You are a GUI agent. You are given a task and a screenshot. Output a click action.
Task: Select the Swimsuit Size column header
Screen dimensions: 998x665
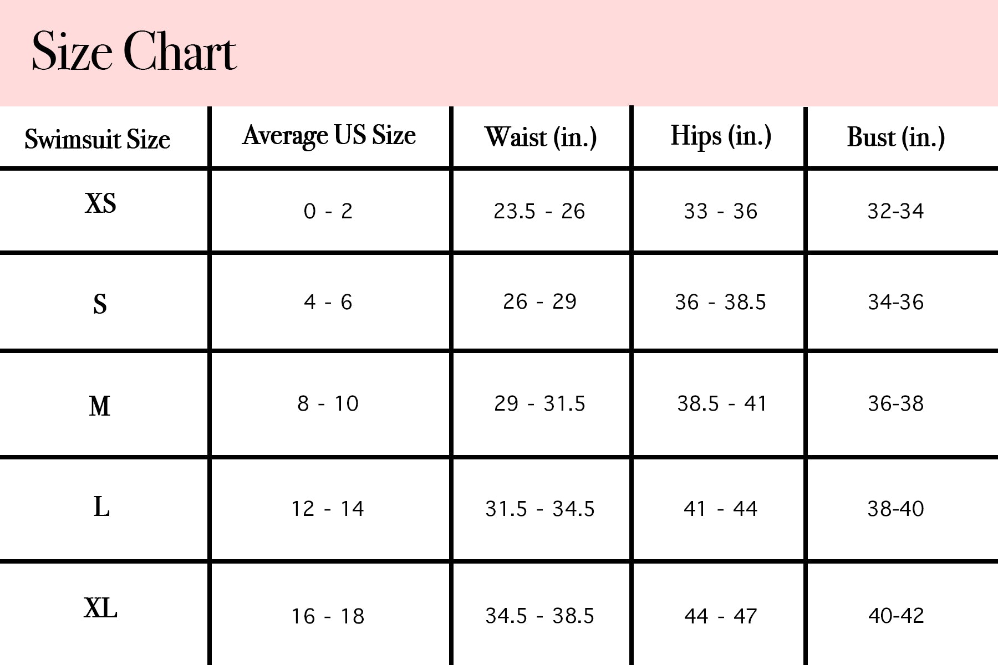97,139
